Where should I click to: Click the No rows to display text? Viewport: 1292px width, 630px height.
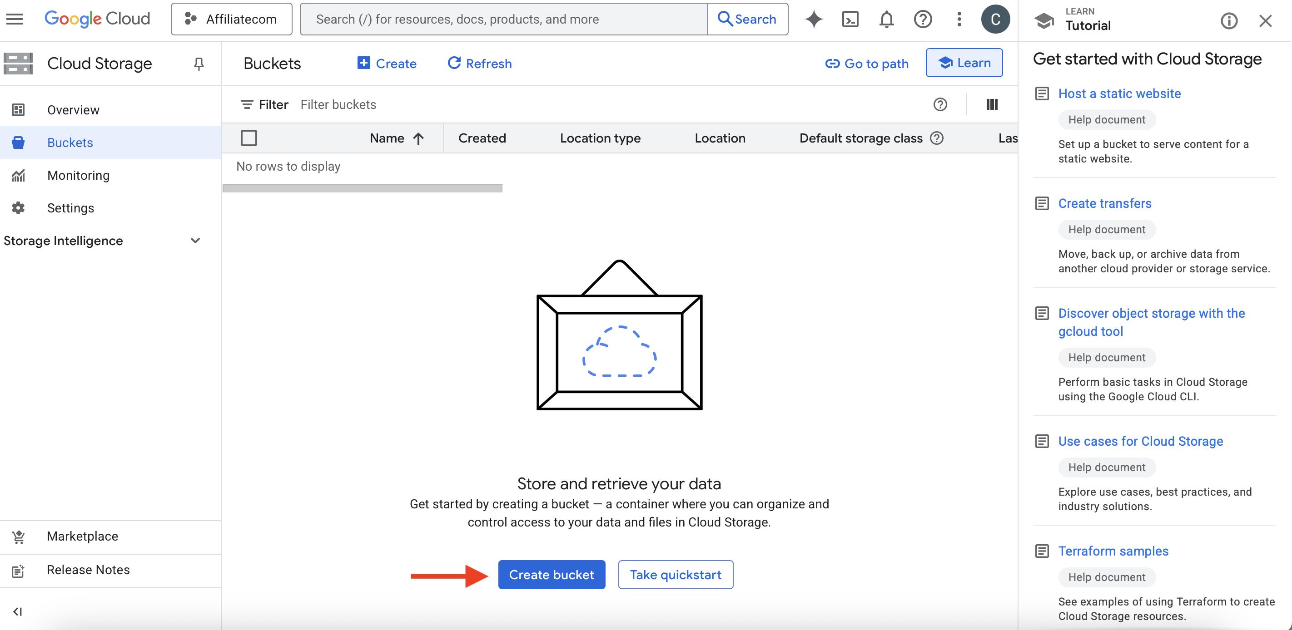[x=288, y=167]
